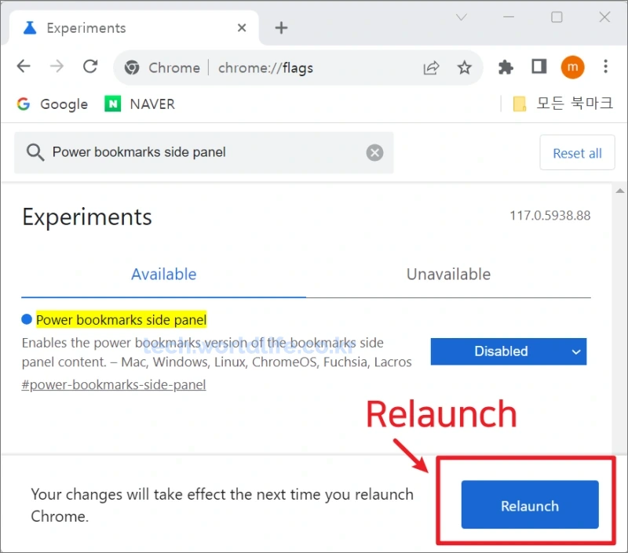The height and width of the screenshot is (553, 628).
Task: Share this page via share icon
Action: tap(431, 67)
